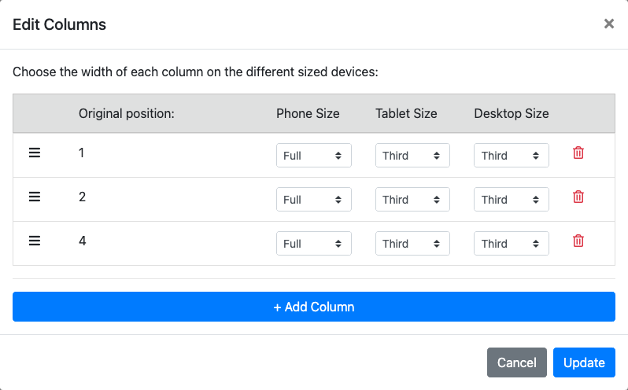Open Desktop Size dropdown for column 4

511,244
